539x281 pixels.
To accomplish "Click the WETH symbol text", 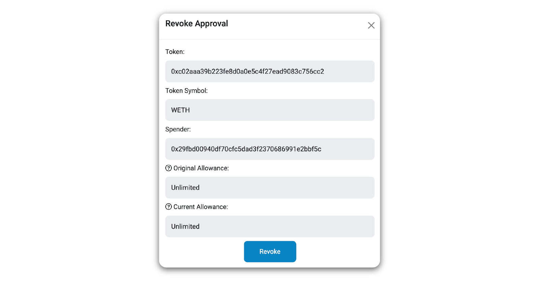I will click(181, 110).
